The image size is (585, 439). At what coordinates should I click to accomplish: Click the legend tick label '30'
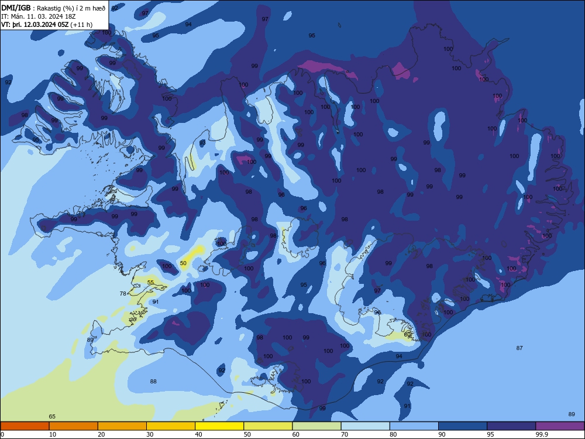(x=150, y=434)
